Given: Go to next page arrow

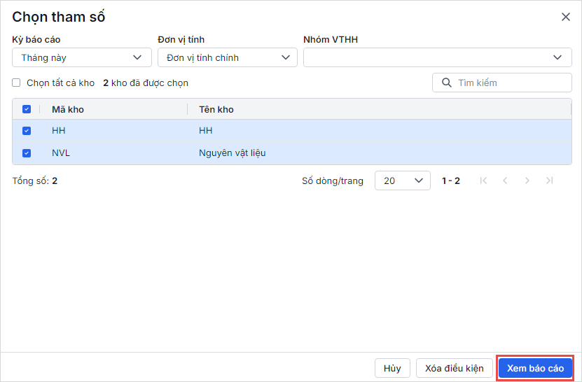Looking at the screenshot, I should [527, 181].
